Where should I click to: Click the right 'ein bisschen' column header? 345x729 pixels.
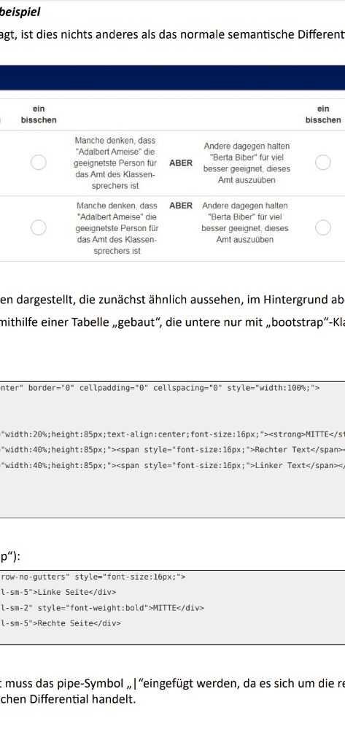(323, 114)
